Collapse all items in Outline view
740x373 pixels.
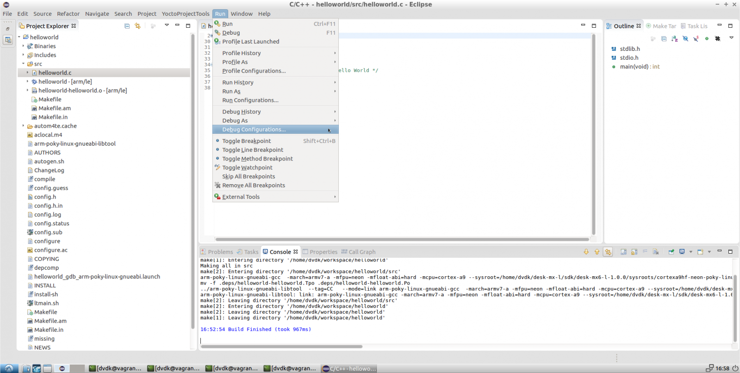pos(664,39)
